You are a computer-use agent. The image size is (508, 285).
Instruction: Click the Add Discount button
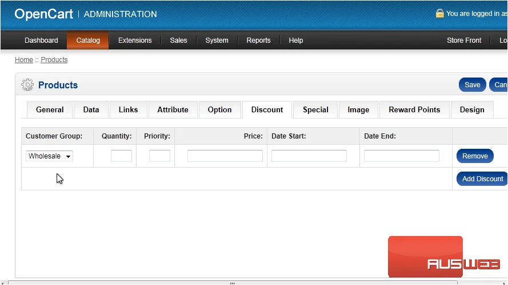pyautogui.click(x=482, y=178)
